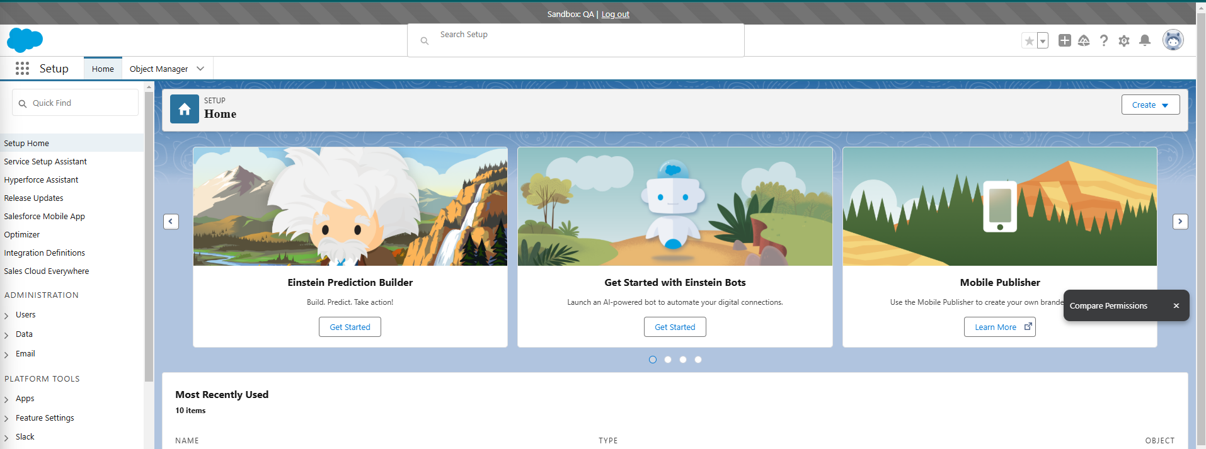Open the Object Manager tab dropdown chevron

point(200,69)
